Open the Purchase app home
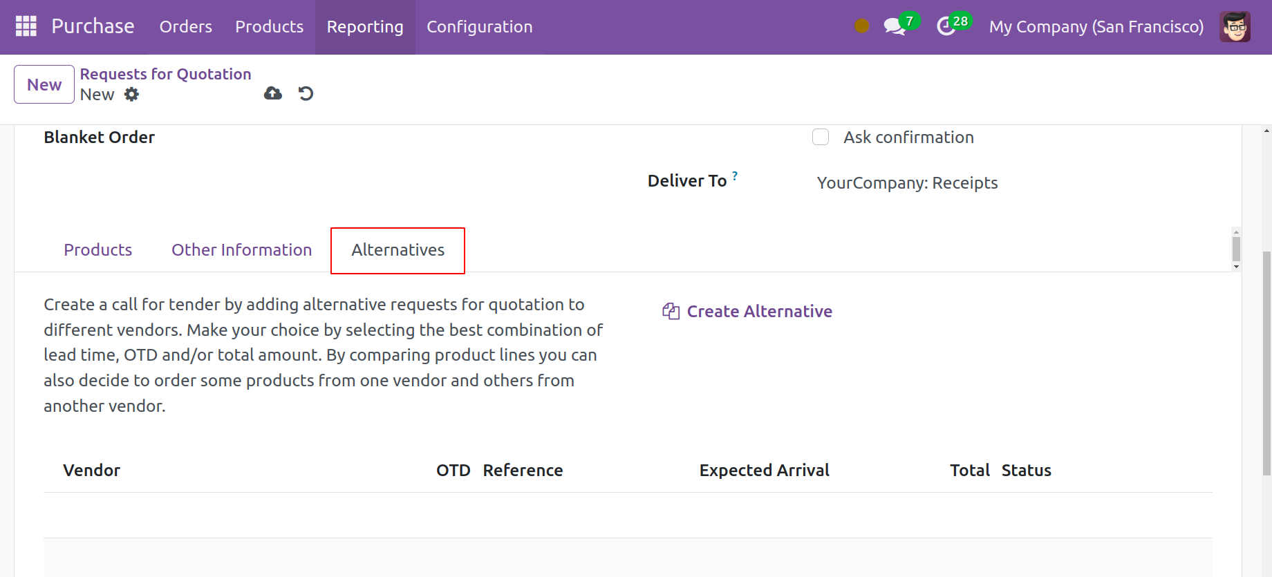The width and height of the screenshot is (1272, 577). pyautogui.click(x=93, y=26)
